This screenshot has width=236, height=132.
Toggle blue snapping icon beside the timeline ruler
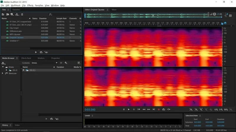click(x=225, y=23)
